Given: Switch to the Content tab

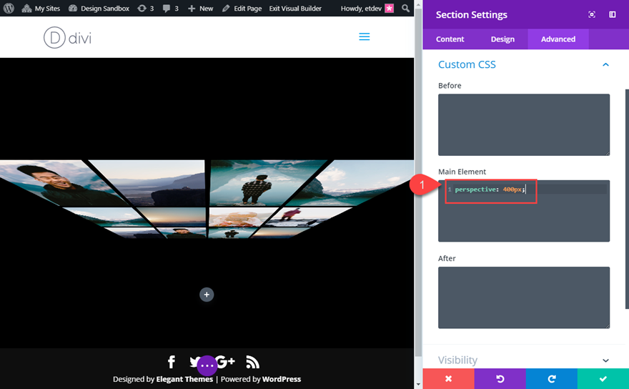Looking at the screenshot, I should point(450,39).
